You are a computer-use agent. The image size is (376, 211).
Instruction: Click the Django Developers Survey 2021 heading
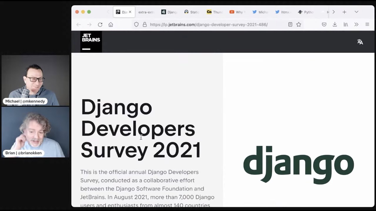141,129
